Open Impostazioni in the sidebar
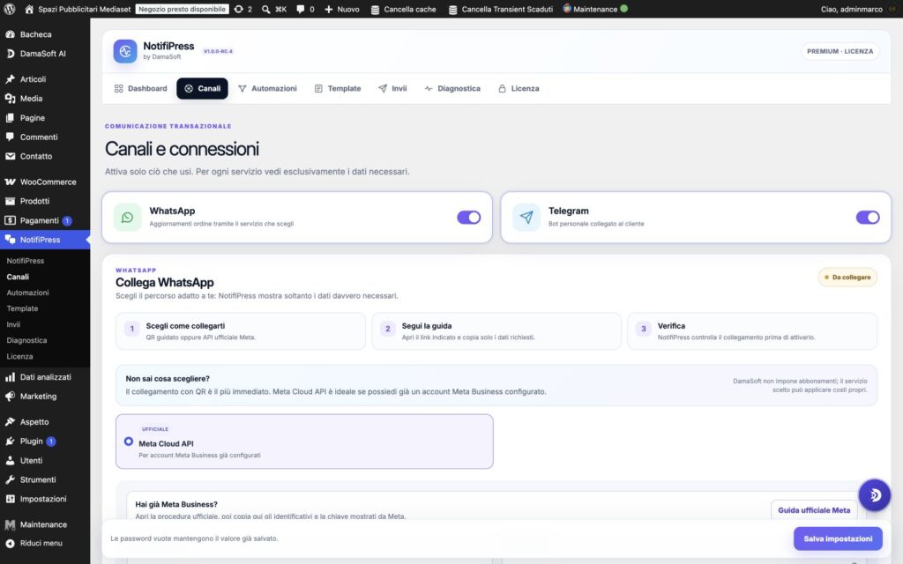 [45, 499]
